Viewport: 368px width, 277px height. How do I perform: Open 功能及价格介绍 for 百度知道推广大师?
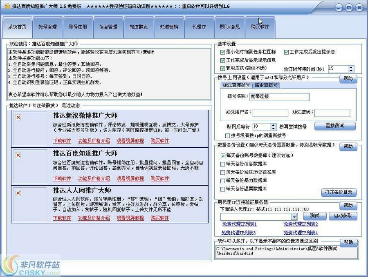(94, 179)
